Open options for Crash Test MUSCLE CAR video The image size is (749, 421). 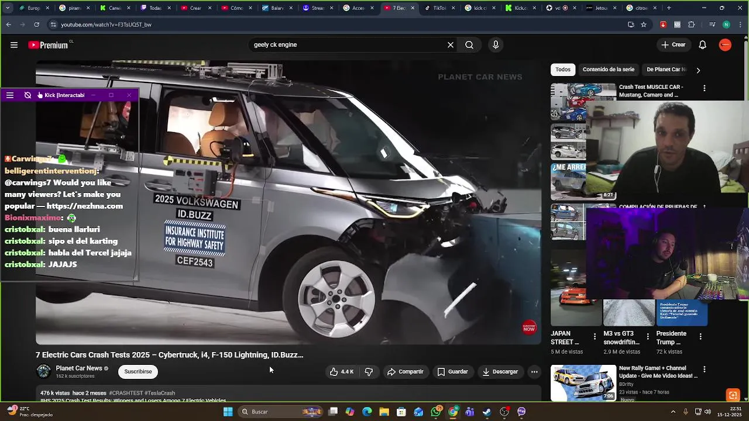click(705, 88)
